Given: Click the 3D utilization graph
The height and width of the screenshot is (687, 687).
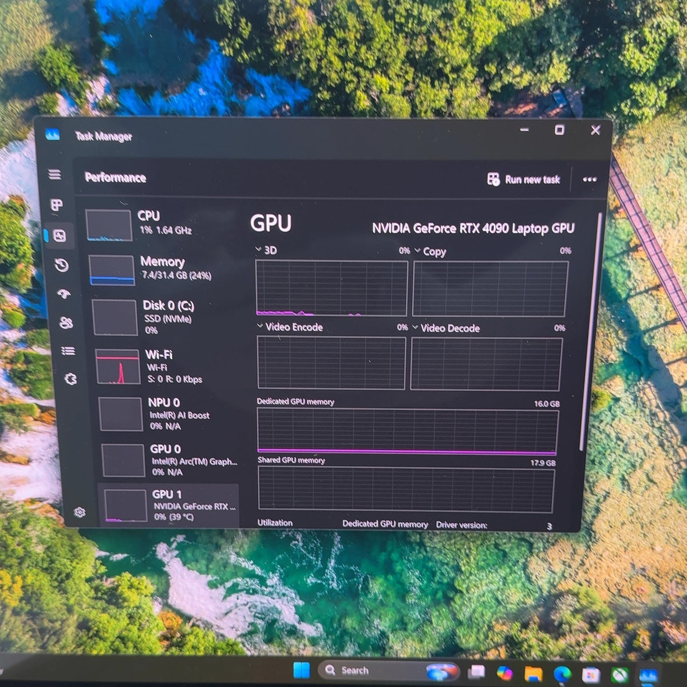Looking at the screenshot, I should point(331,288).
